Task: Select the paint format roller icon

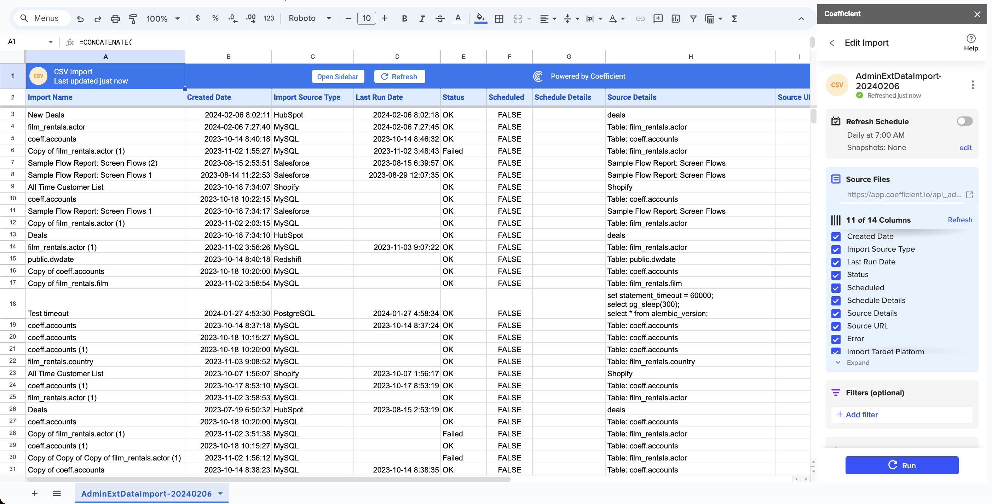Action: tap(132, 18)
